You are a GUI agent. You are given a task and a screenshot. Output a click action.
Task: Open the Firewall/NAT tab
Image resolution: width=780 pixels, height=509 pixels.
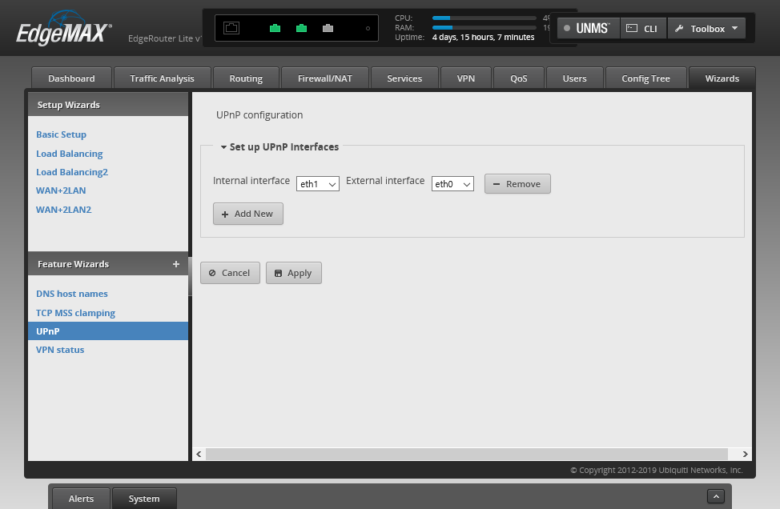(x=325, y=78)
